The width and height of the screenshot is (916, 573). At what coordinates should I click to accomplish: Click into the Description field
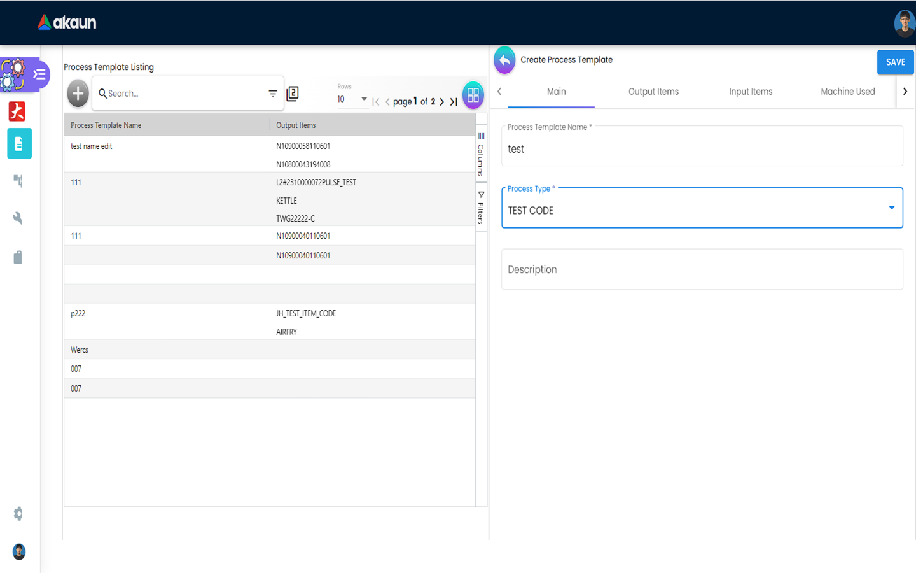(702, 270)
